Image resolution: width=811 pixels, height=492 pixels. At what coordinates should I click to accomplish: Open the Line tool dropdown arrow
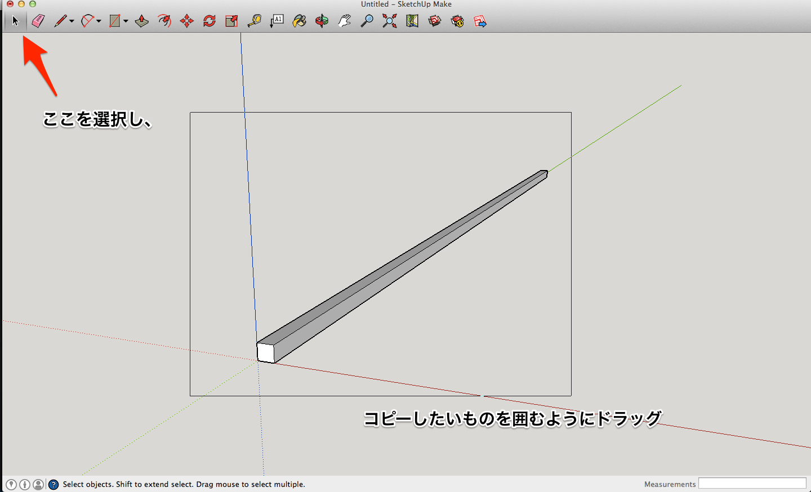pos(72,21)
